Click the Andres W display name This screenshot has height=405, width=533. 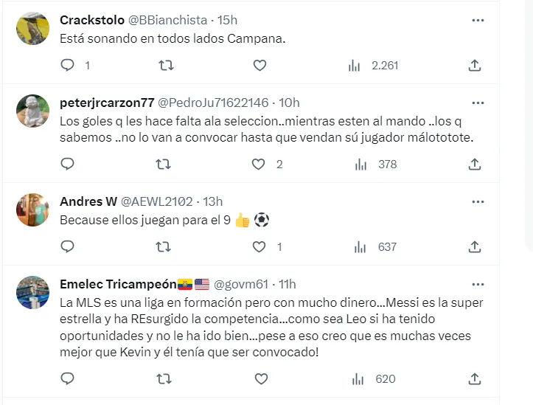(x=87, y=201)
